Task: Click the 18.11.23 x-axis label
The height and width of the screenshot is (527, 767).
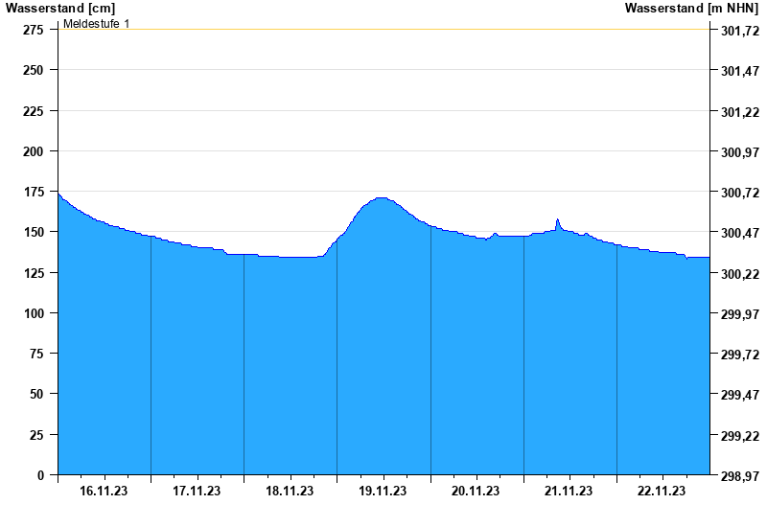Action: tap(290, 491)
